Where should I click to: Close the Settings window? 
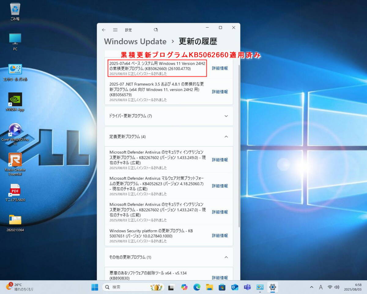234,28
